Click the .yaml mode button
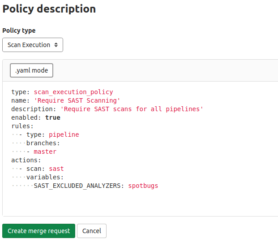This screenshot has width=278, height=243. pyautogui.click(x=31, y=70)
